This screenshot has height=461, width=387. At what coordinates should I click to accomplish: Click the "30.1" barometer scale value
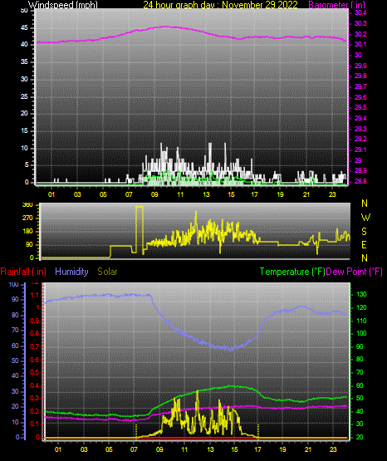pos(360,44)
